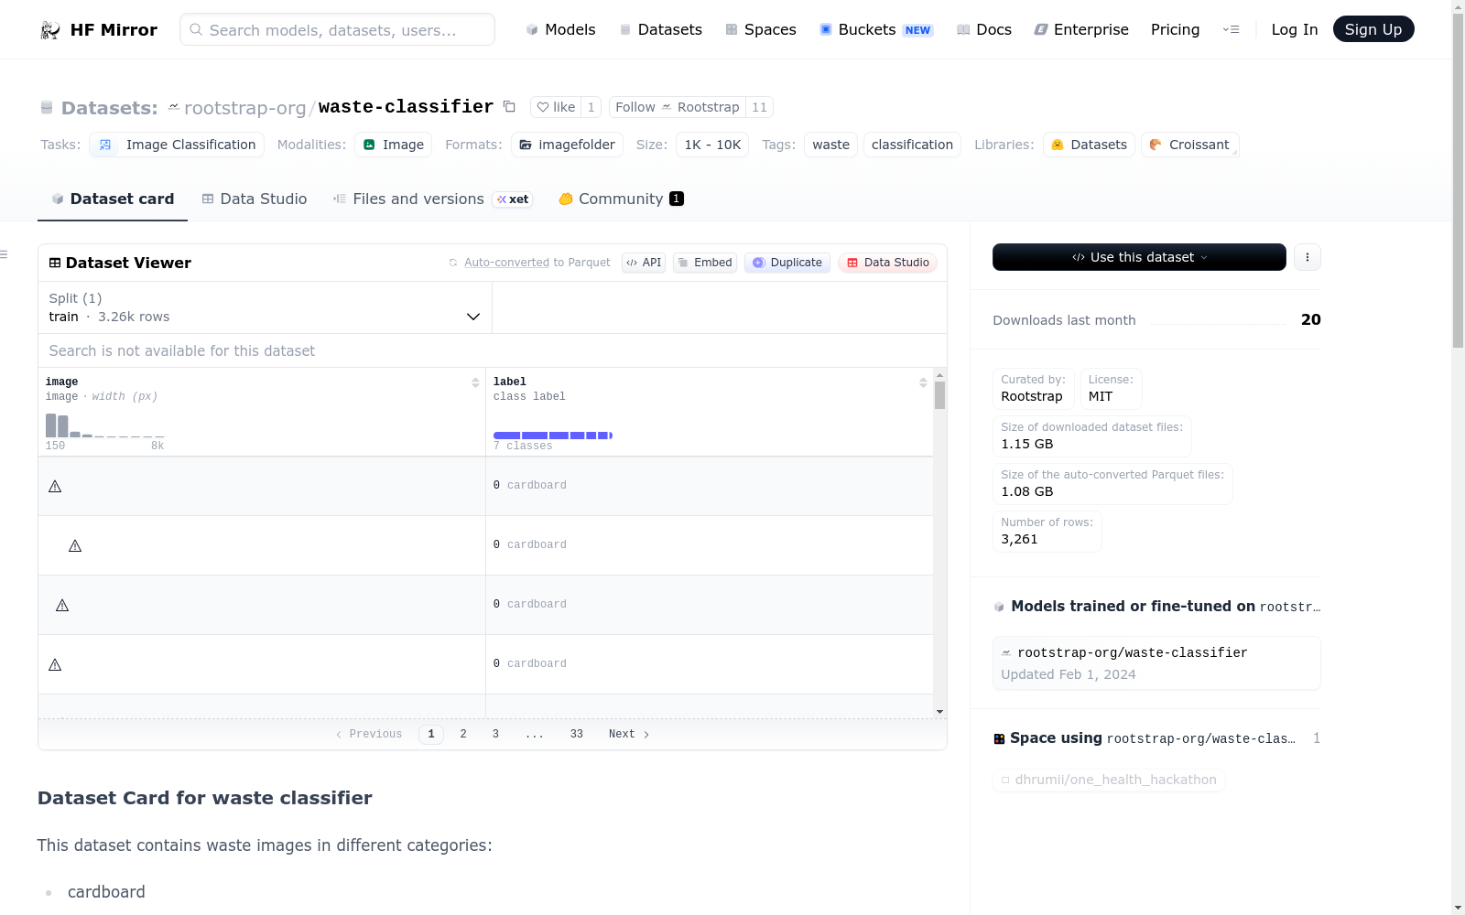
Task: Expand the Split train dropdown
Action: point(265,307)
